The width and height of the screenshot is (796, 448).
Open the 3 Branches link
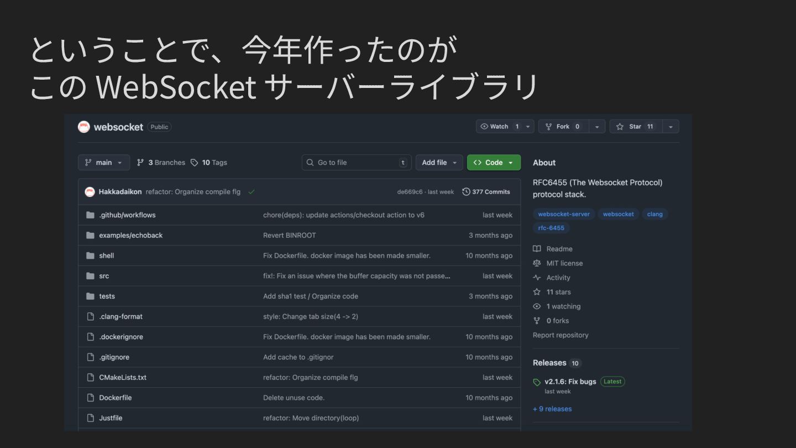coord(161,163)
